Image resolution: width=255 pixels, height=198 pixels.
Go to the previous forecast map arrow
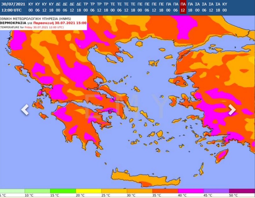tap(25, 110)
